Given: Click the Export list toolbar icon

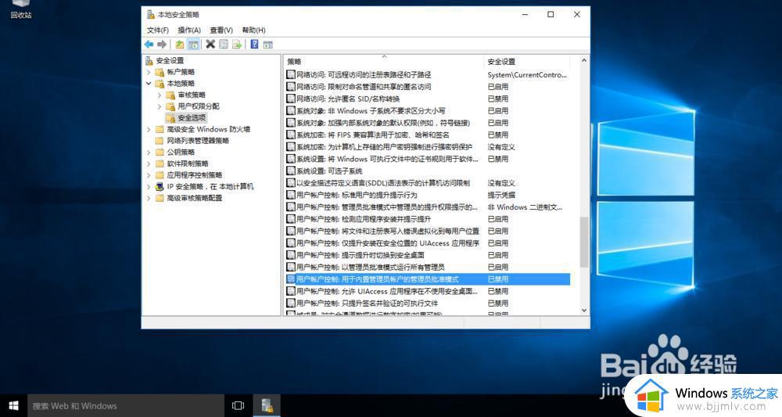Looking at the screenshot, I should point(237,45).
